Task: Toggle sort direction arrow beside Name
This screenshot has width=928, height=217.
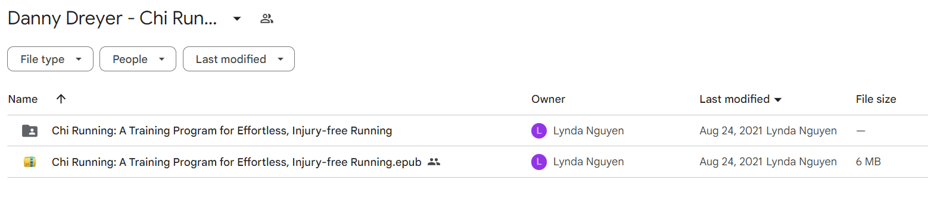Action: [x=61, y=99]
